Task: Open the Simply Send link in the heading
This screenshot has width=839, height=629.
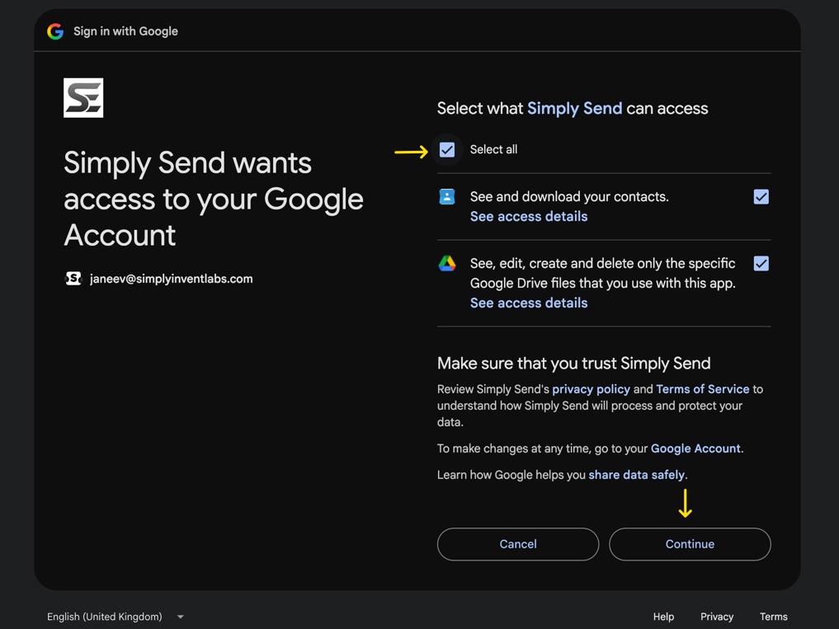Action: (x=575, y=109)
